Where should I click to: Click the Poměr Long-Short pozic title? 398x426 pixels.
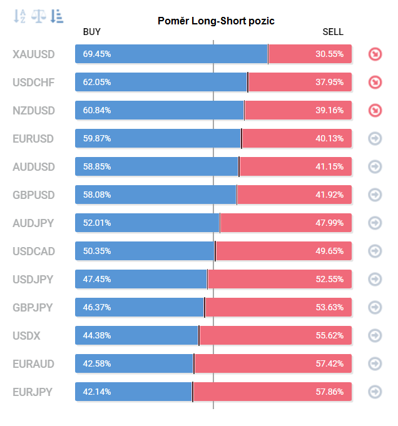point(216,21)
